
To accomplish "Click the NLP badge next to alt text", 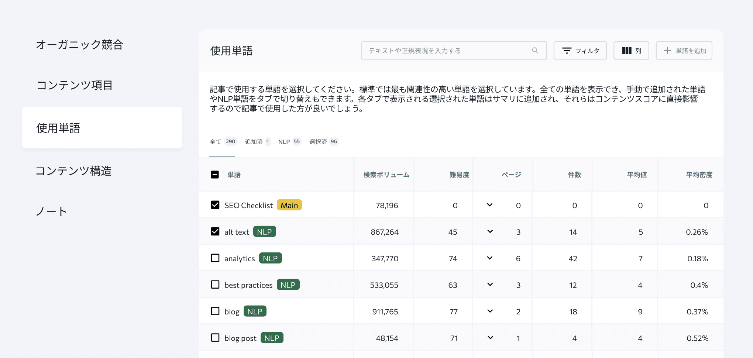I will coord(264,232).
